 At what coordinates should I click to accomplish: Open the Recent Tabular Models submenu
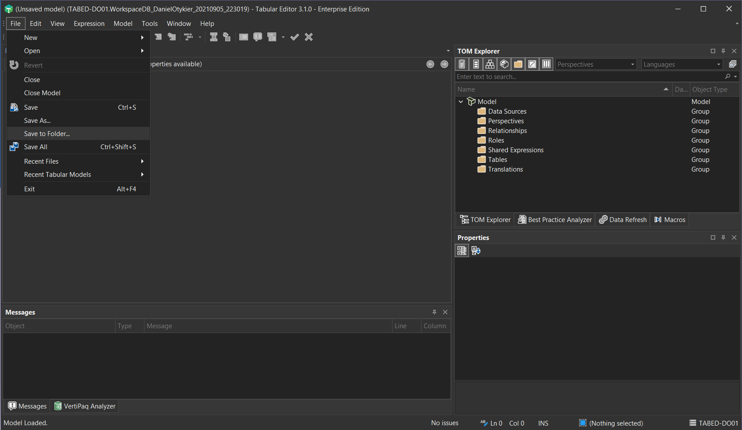[58, 175]
